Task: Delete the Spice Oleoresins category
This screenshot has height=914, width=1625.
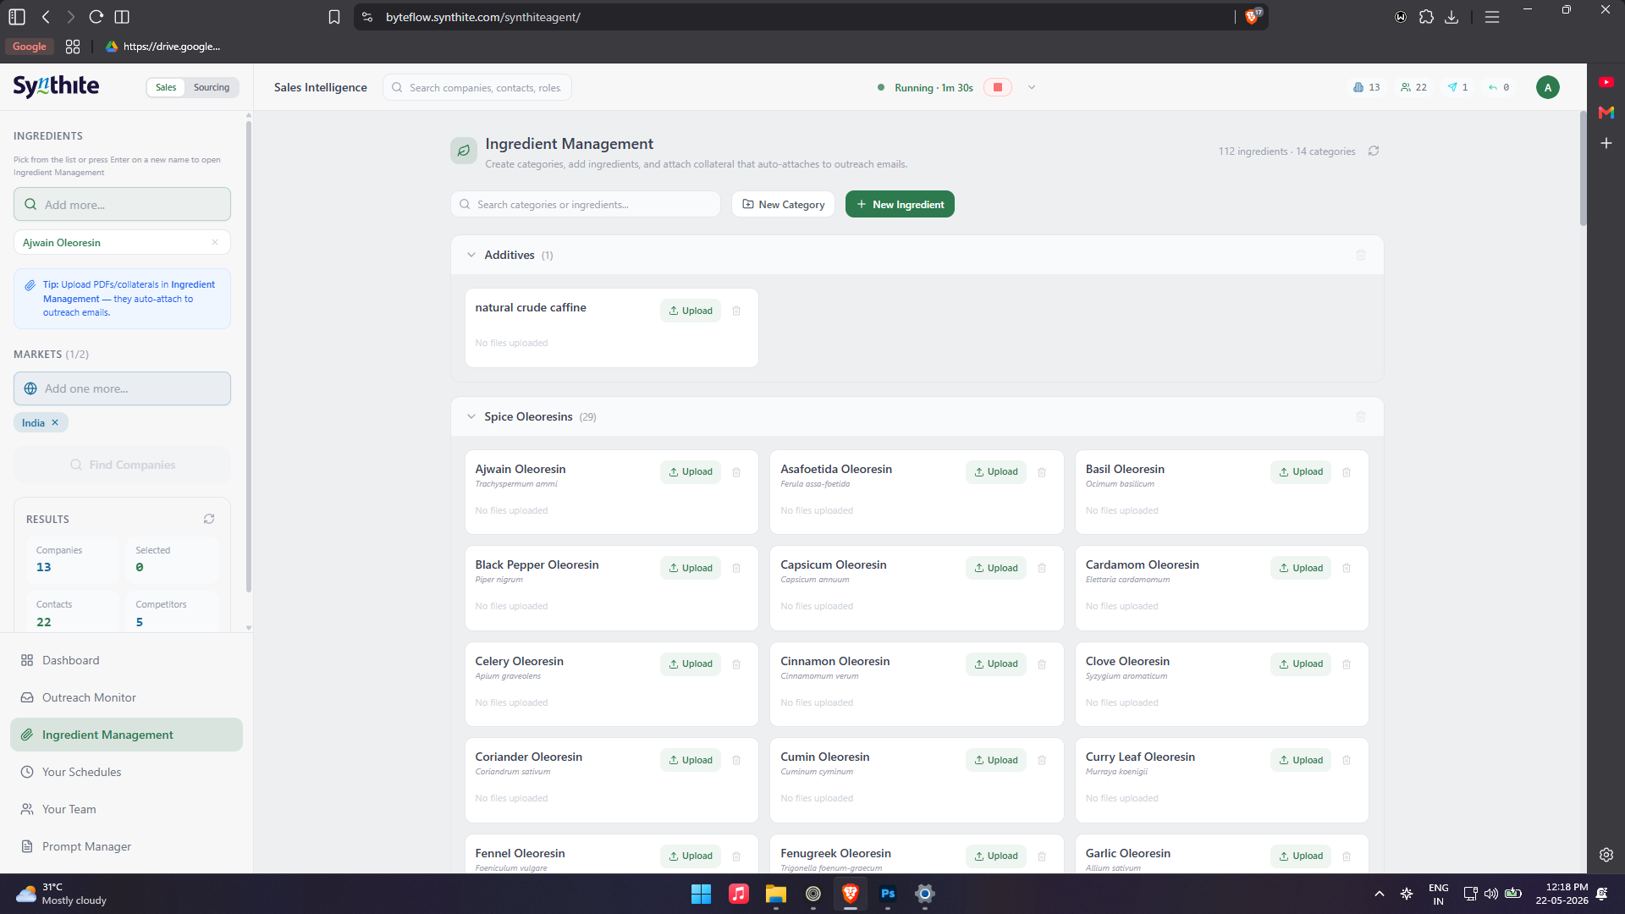Action: point(1361,416)
